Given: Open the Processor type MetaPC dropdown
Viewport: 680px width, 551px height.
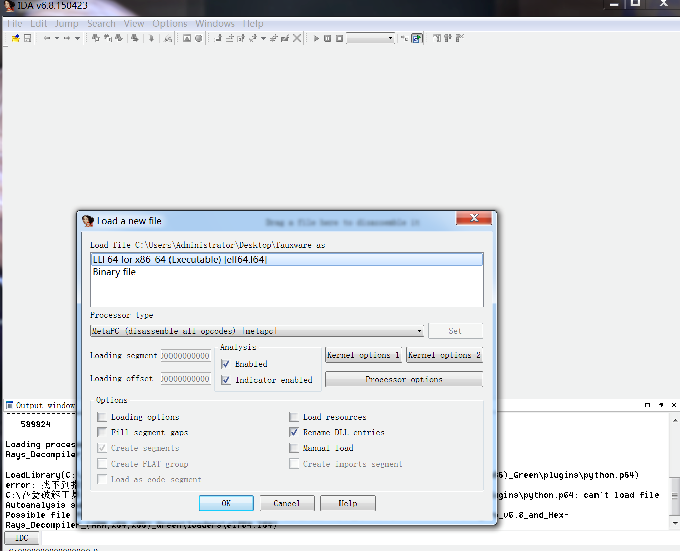Looking at the screenshot, I should click(257, 331).
